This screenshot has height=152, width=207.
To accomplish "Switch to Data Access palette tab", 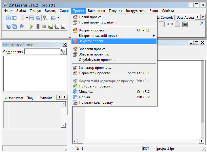I will 185,17.
